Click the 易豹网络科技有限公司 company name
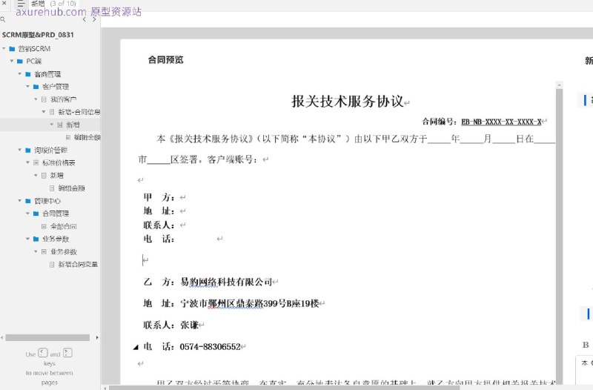 [x=227, y=282]
